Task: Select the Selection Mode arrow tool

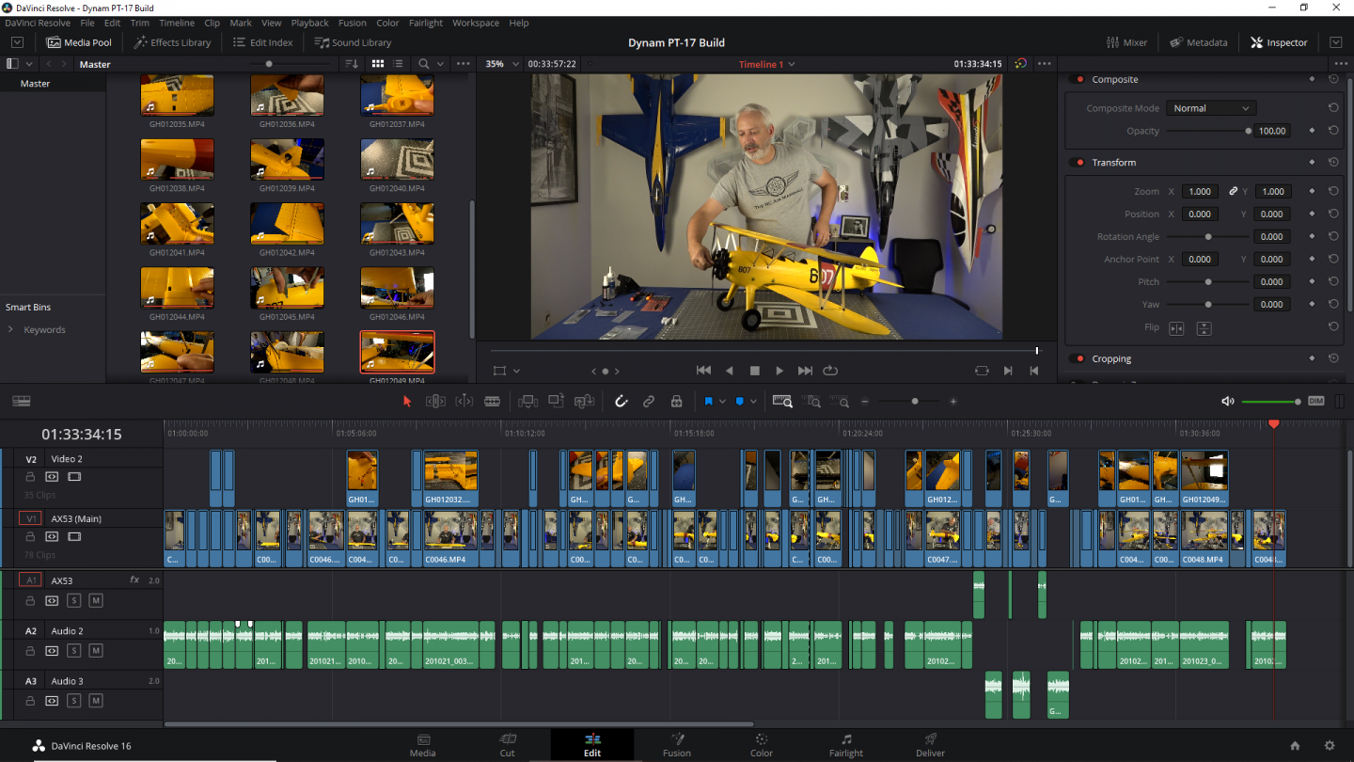Action: (x=407, y=401)
